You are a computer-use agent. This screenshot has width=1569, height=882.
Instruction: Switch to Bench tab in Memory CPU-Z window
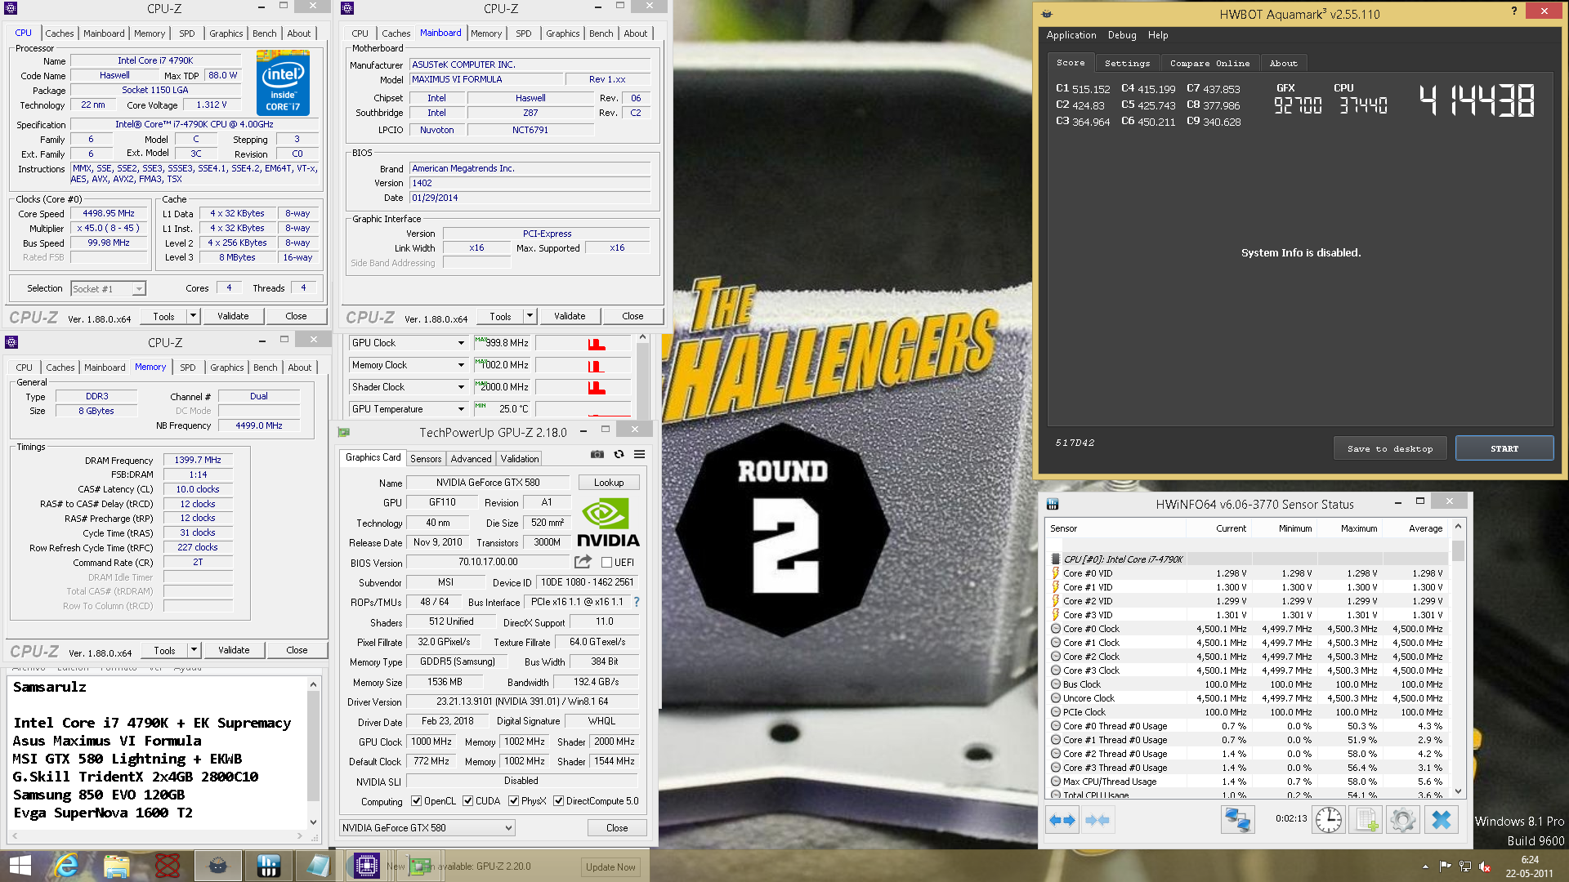[x=265, y=367]
